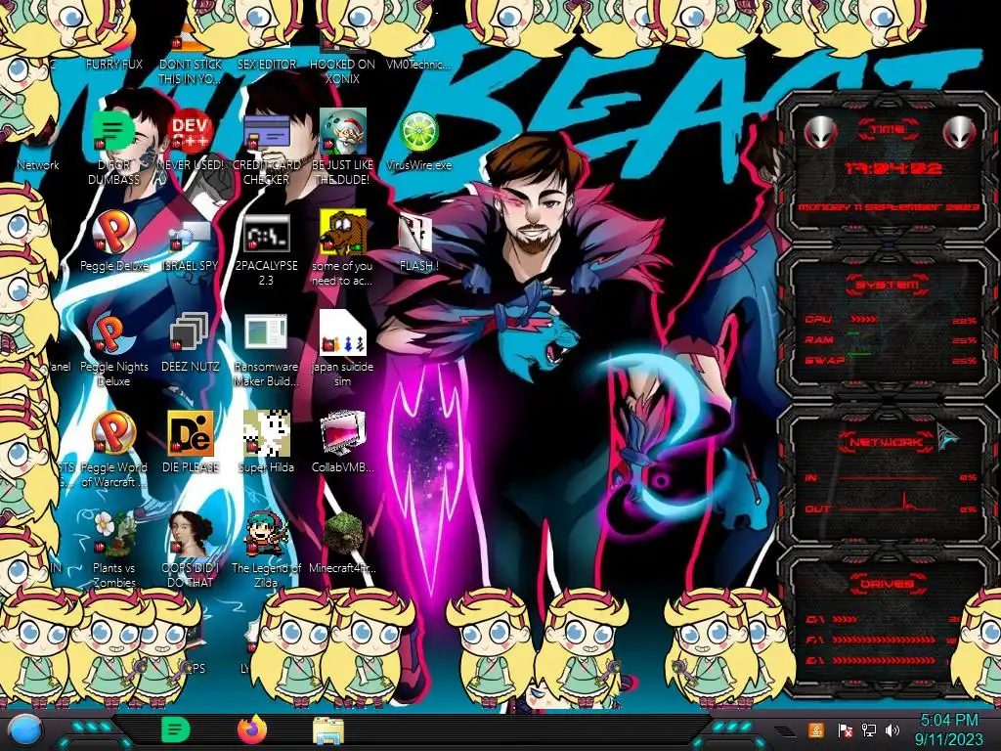Viewport: 1001px width, 751px height.
Task: Click the network IN traffic graph
Action: tap(889, 477)
